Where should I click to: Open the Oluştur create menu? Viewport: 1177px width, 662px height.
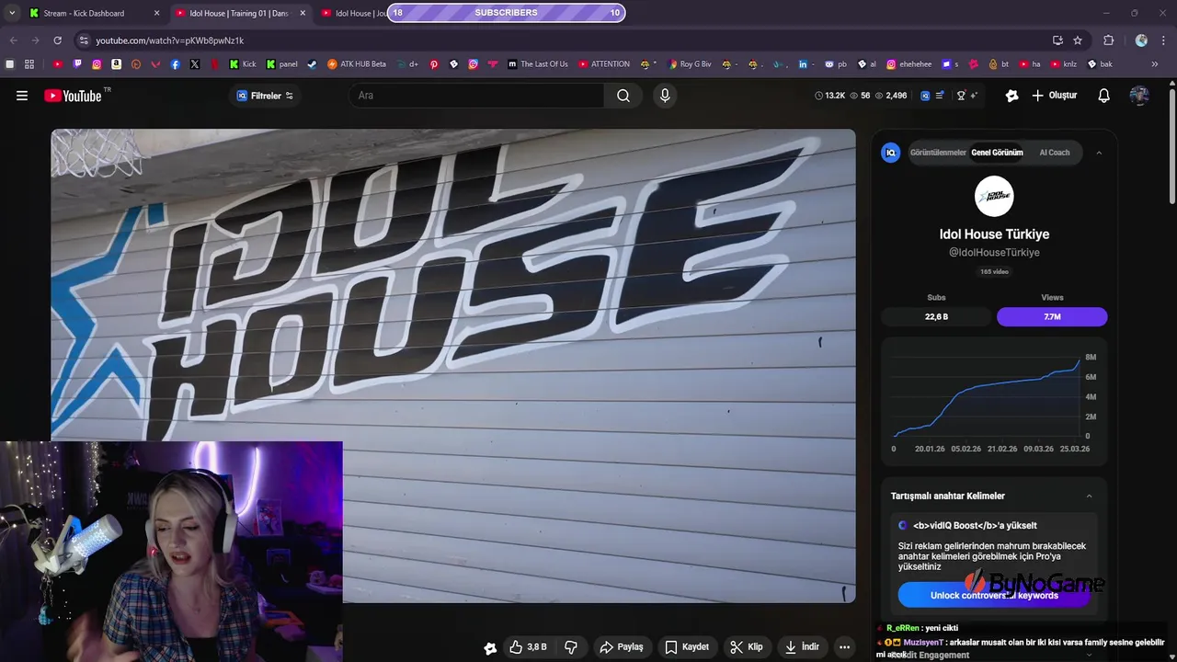pyautogui.click(x=1054, y=96)
